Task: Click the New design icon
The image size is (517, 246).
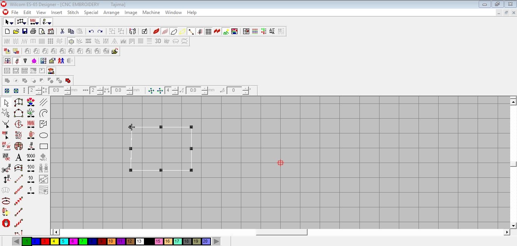Action: point(7,31)
